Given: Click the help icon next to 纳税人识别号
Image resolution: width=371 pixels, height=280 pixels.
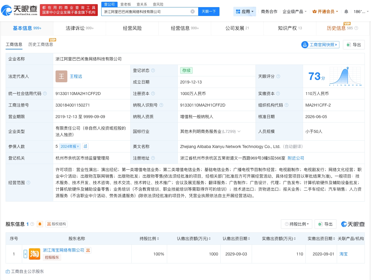Looking at the screenshot, I should (161, 105).
